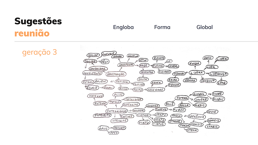Click the Sugestões title text
Screen dimensions: 258x145
click(38, 21)
